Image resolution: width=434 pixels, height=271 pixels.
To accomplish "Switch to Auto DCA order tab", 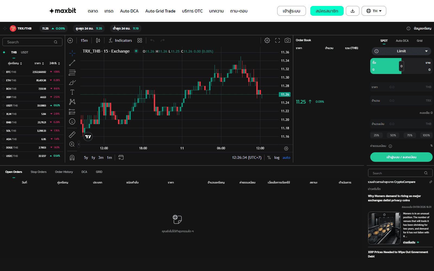I will pos(402,41).
